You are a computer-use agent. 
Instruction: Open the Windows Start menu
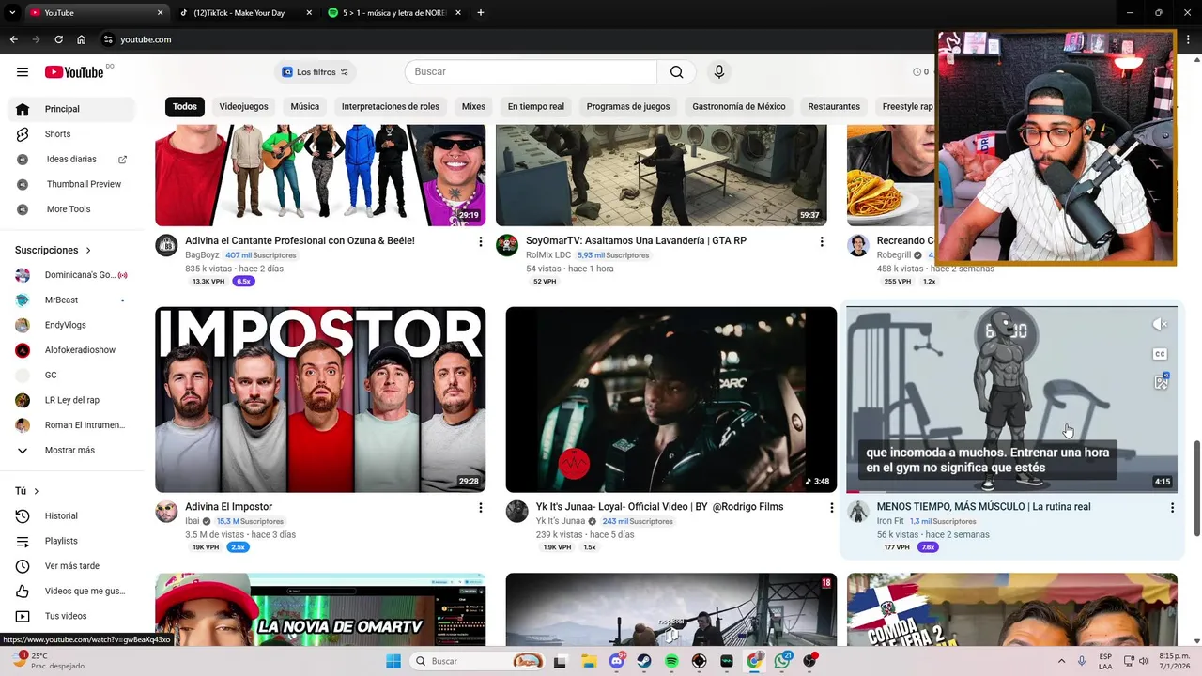[393, 661]
